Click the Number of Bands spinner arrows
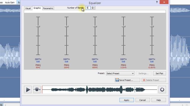This screenshot has height=106, width=190. click(93, 8)
